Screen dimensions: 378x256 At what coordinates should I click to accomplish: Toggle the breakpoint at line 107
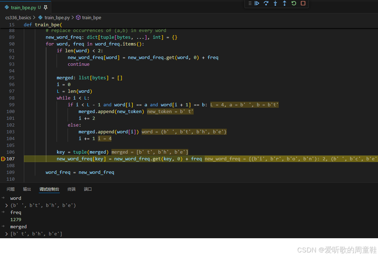(x=3, y=159)
